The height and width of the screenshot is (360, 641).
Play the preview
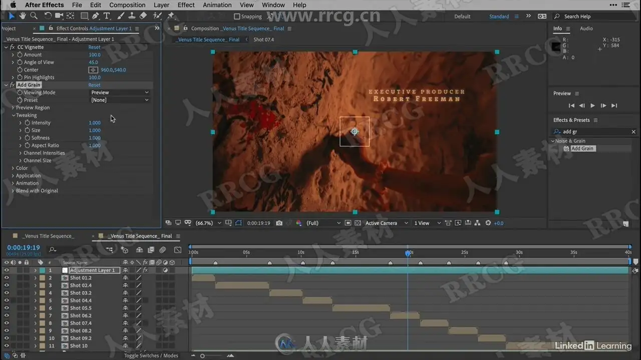(x=592, y=105)
